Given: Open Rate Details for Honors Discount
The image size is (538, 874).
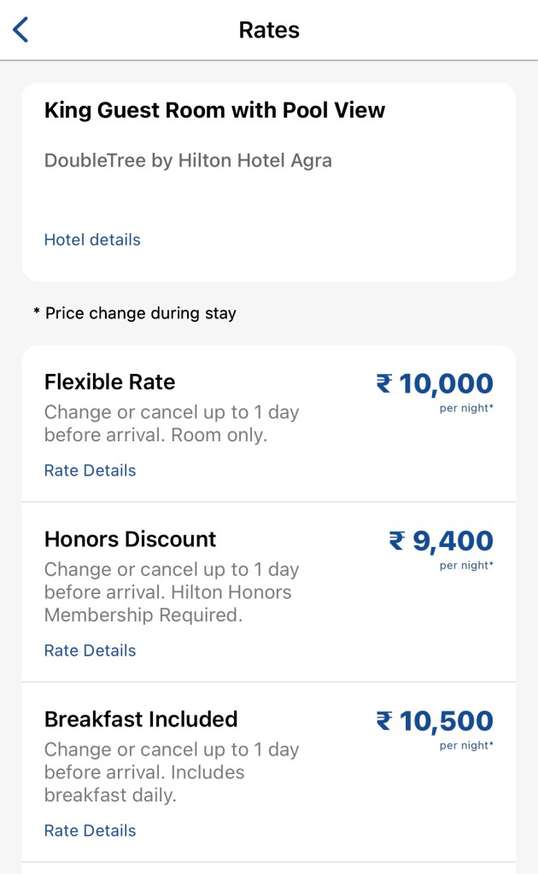Looking at the screenshot, I should [x=90, y=650].
